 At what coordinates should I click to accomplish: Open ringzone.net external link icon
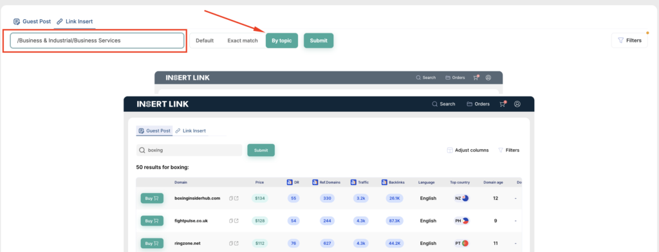coord(236,243)
